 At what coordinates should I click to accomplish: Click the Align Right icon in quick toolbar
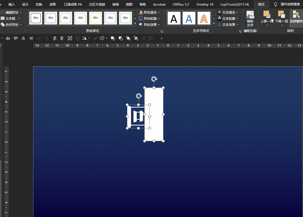click(x=54, y=38)
